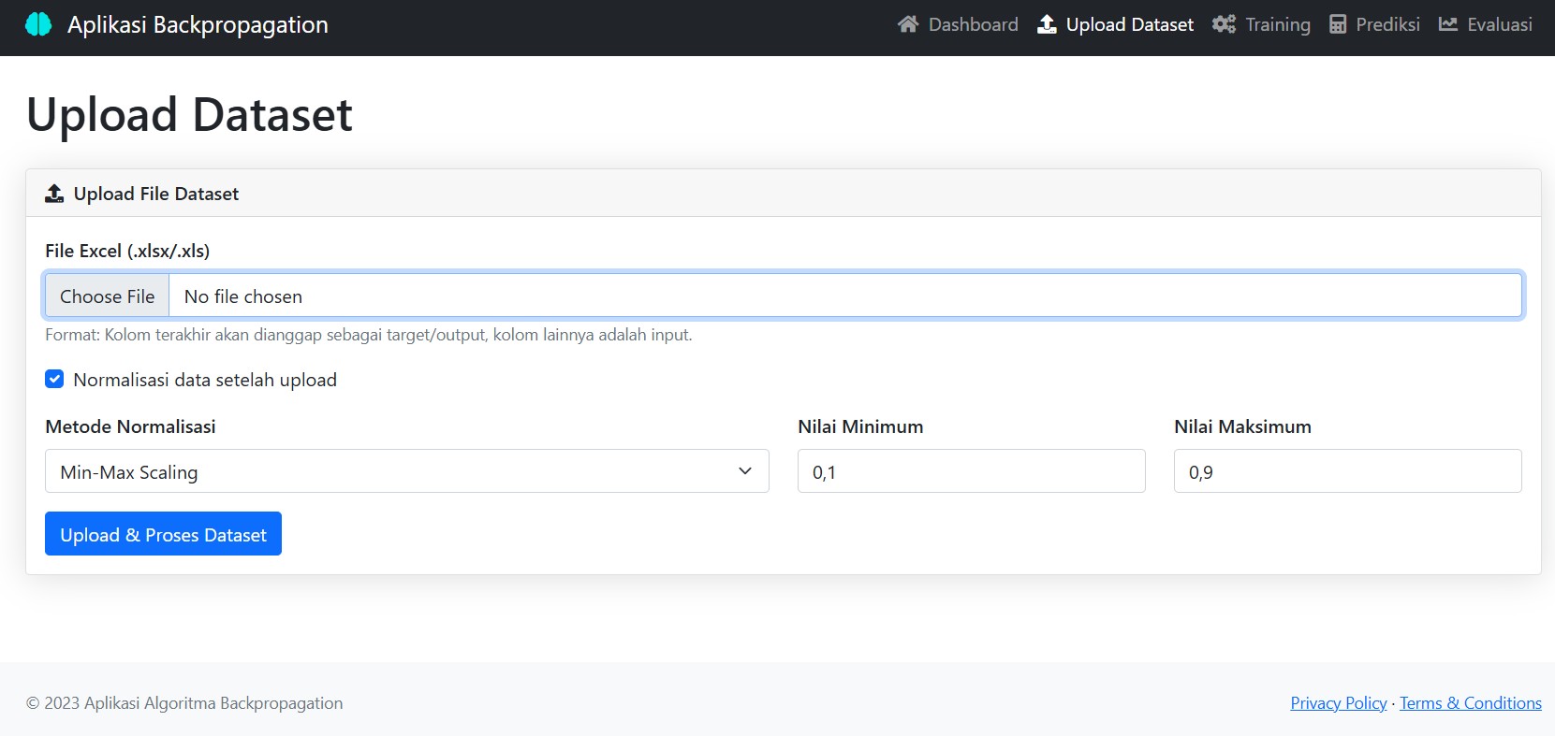Click the Upload Dataset tray icon in navbar

pos(1047,24)
